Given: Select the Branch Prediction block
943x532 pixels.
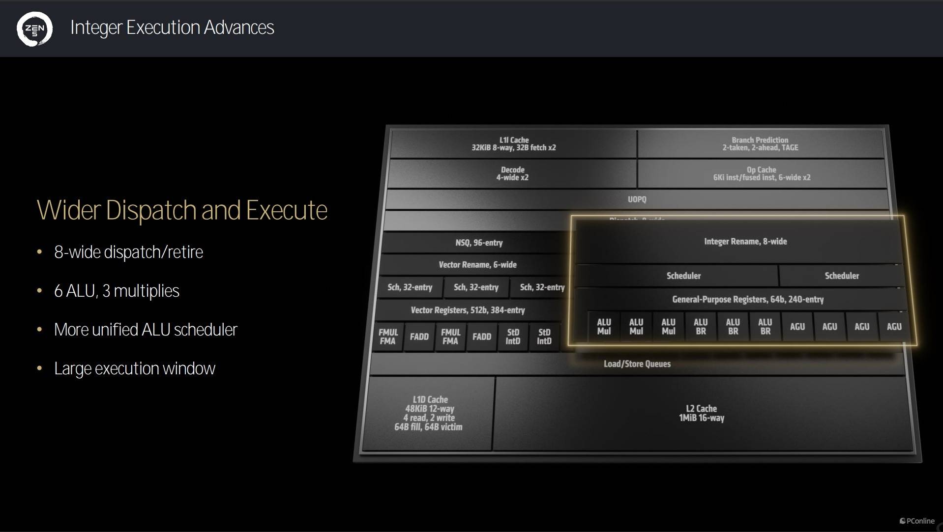Looking at the screenshot, I should 760,144.
